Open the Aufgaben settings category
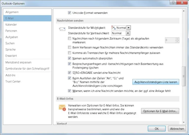This screenshot has height=135, width=189. click(x=27, y=37)
